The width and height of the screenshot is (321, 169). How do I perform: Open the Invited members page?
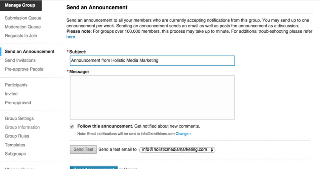(x=11, y=94)
